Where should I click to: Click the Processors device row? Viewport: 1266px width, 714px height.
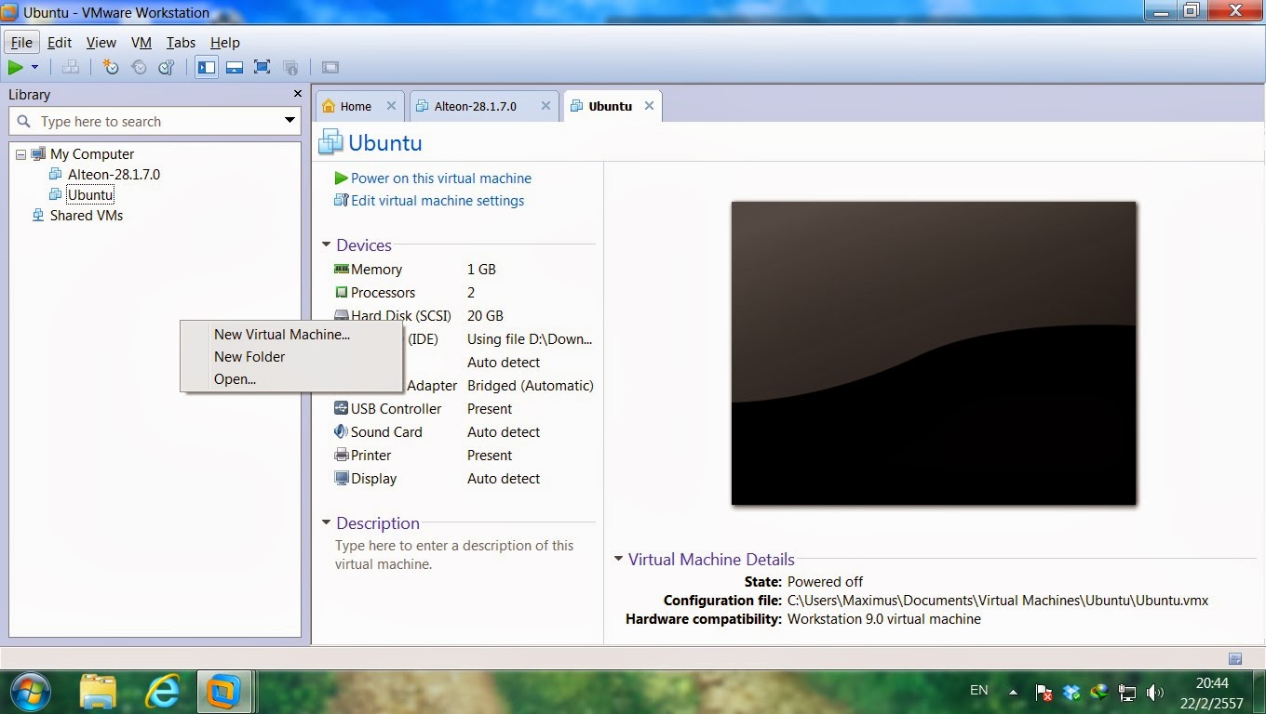[463, 293]
